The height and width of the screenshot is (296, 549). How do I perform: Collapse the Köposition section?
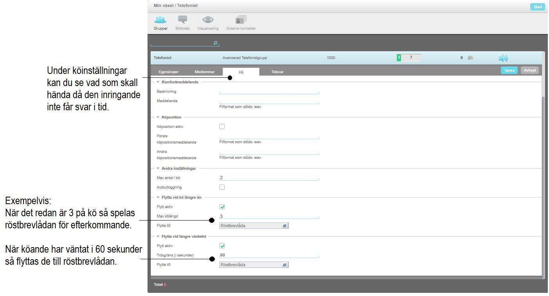pyautogui.click(x=158, y=117)
